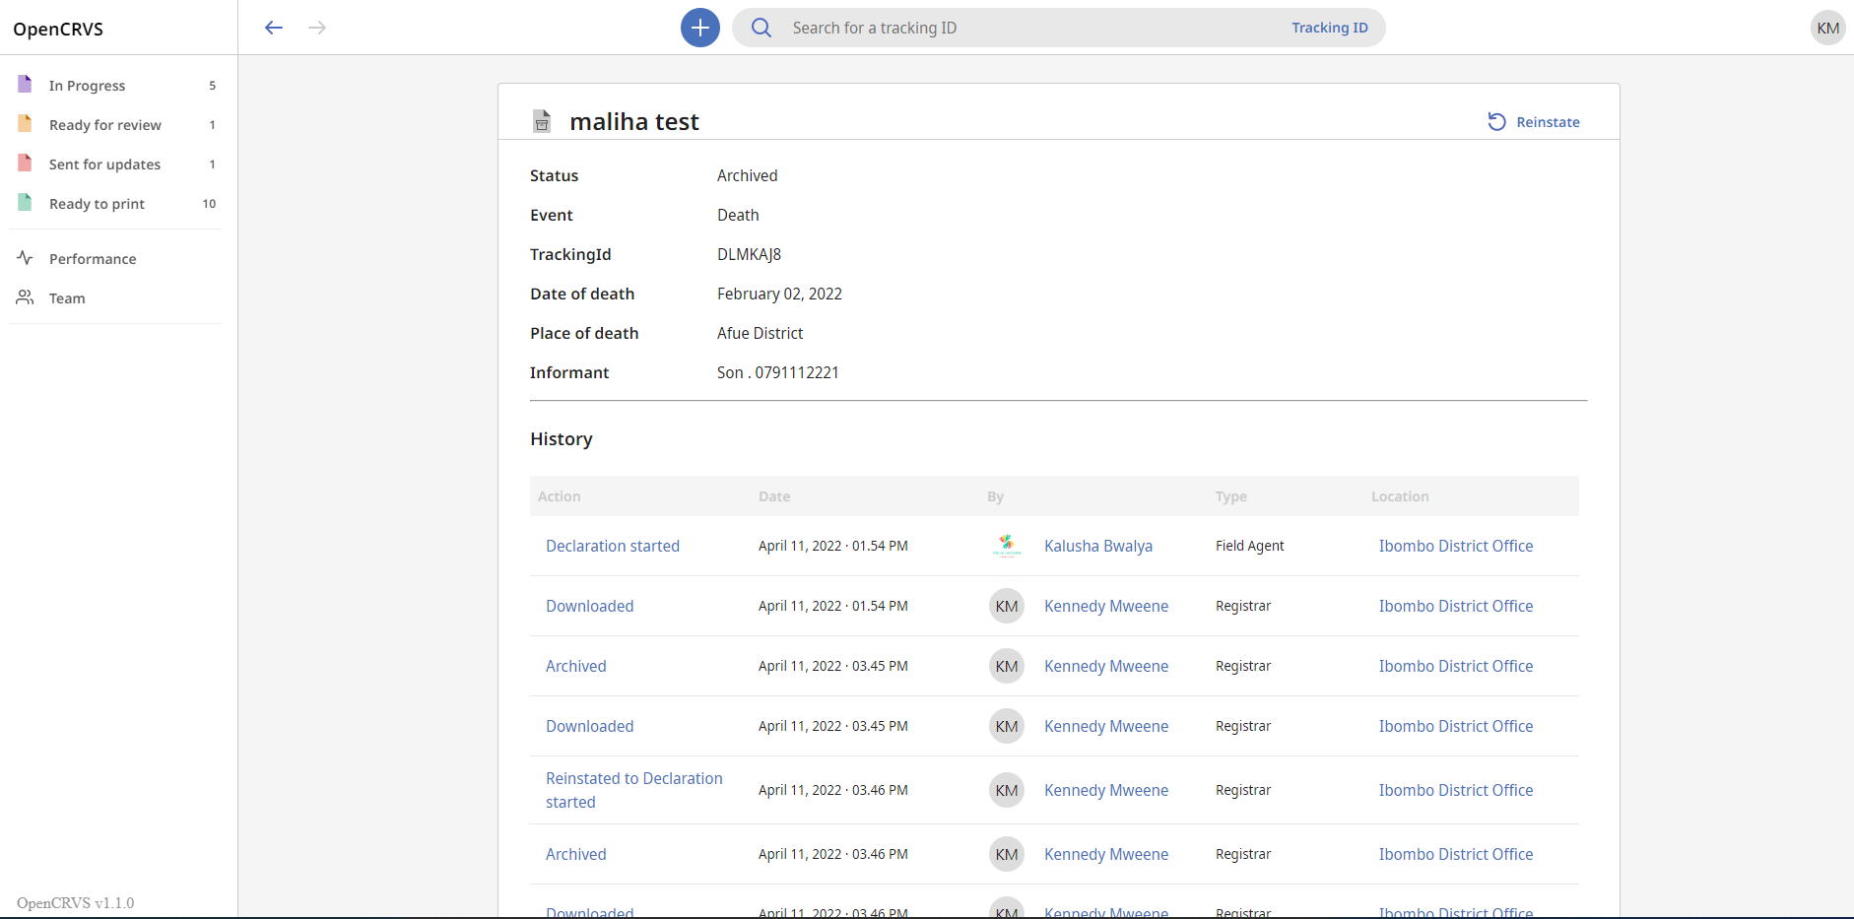Select the Performance activity icon
The height and width of the screenshot is (919, 1854).
(24, 258)
